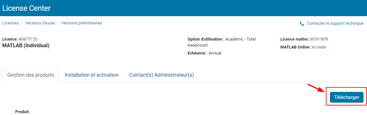Go to the Licences page link
The height and width of the screenshot is (115, 367).
(x=10, y=23)
